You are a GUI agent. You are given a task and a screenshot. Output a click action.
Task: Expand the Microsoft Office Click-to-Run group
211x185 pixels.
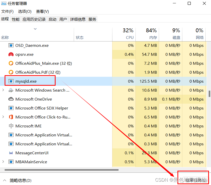(x=3, y=117)
